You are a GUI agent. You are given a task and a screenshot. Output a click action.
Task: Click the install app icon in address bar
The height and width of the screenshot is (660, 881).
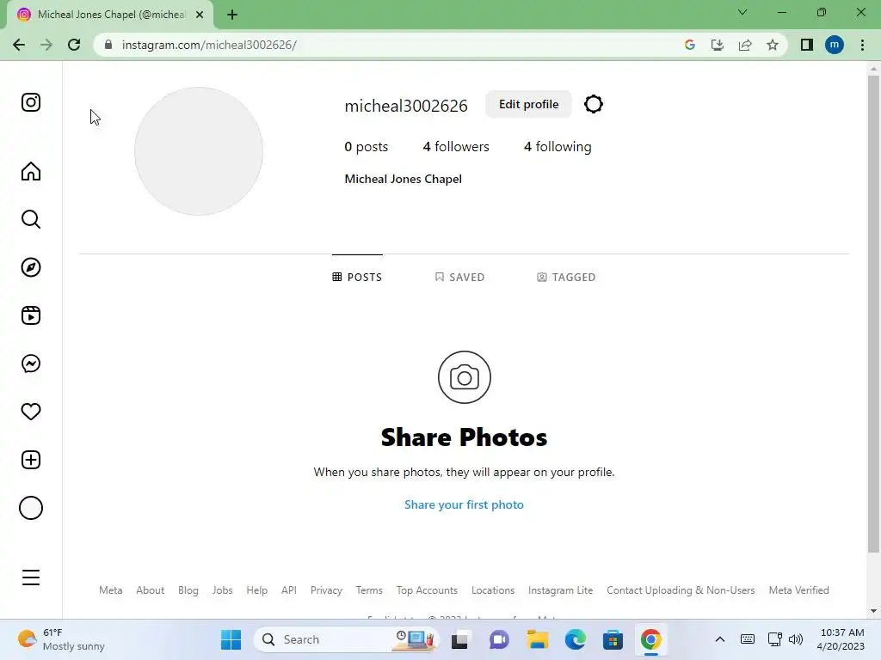(718, 45)
